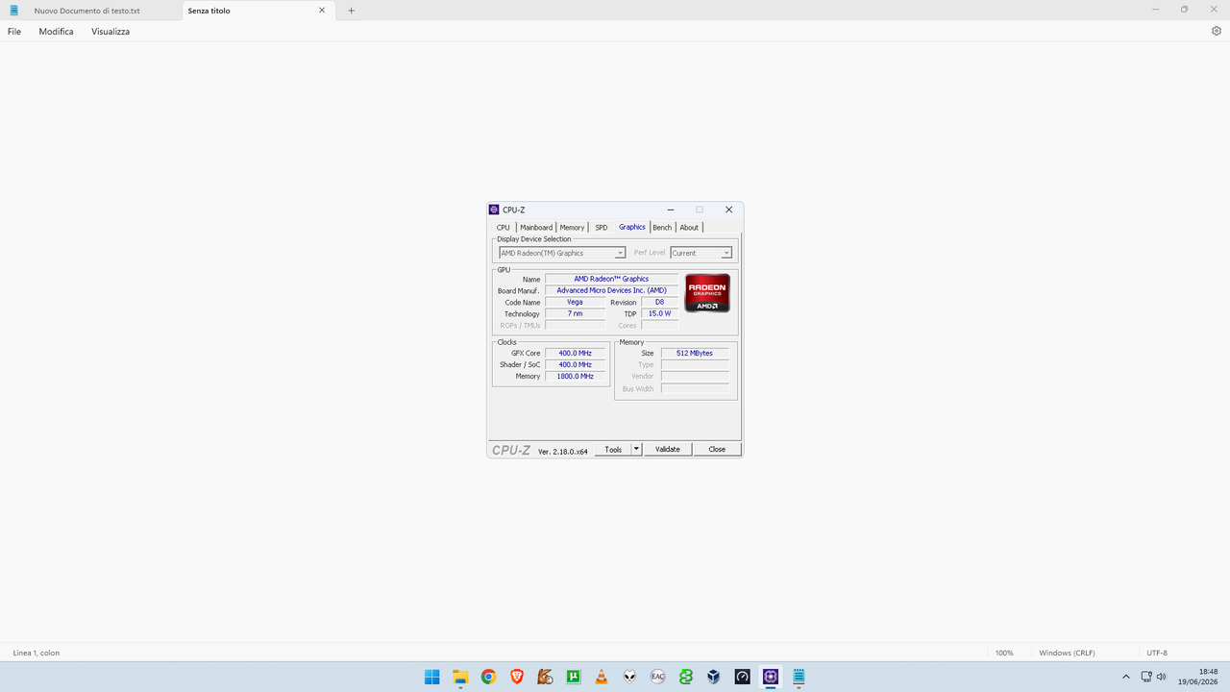Expand the Tools button dropdown arrow
Image resolution: width=1230 pixels, height=692 pixels.
[x=636, y=449]
